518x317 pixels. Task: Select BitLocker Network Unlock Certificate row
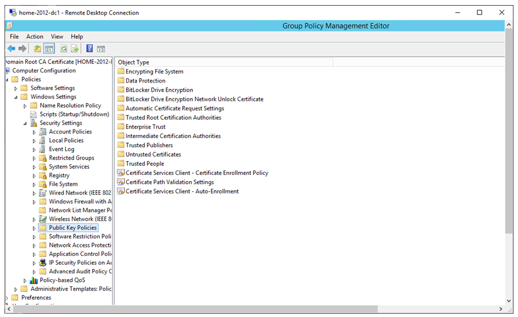195,99
